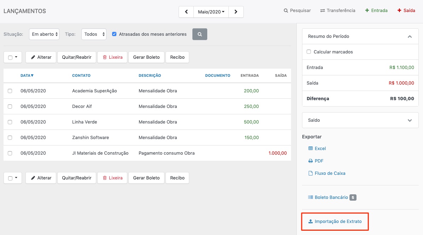Toggle bottom select-all checkbox
This screenshot has width=423, height=235.
(x=10, y=178)
